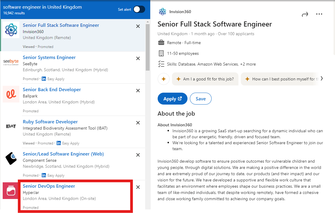Dismiss the Senior/Lead Software Engineer (Web) listing
The width and height of the screenshot is (335, 213).
[138, 155]
